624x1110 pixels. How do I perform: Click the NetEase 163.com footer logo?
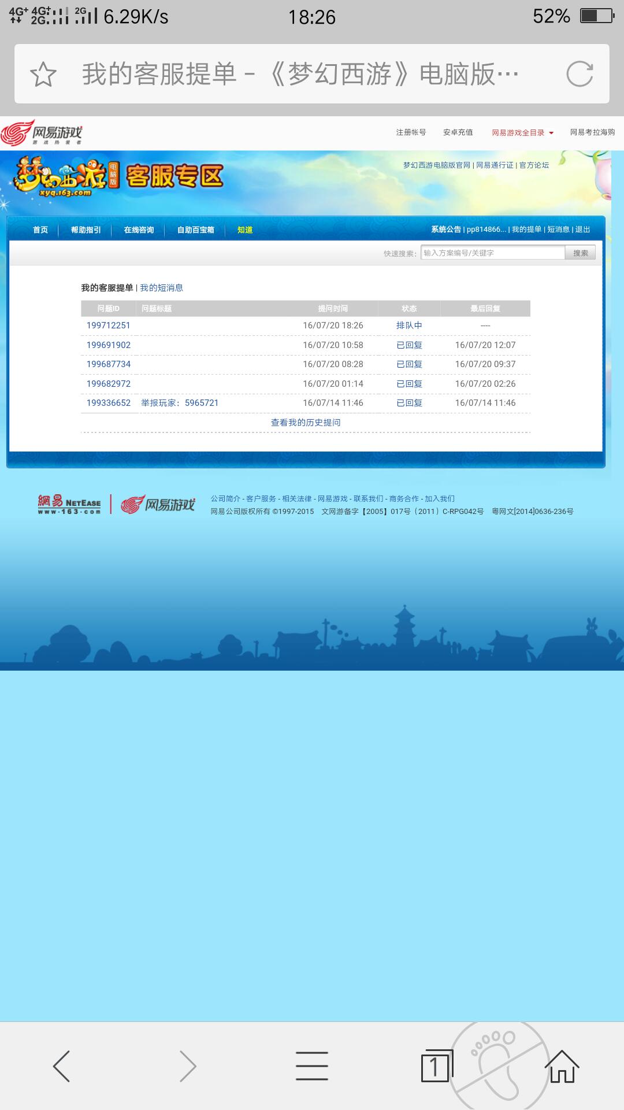(x=69, y=505)
